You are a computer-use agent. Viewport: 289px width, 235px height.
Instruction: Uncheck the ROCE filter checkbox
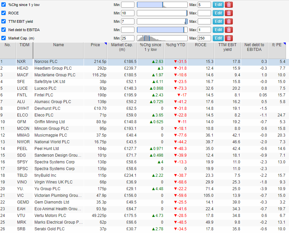pyautogui.click(x=3, y=13)
